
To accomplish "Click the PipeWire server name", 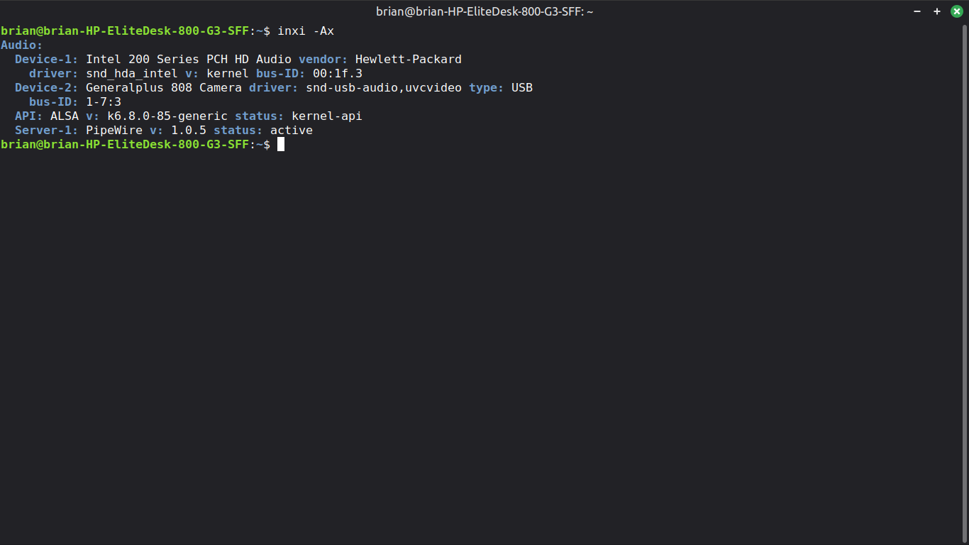I will coord(114,131).
